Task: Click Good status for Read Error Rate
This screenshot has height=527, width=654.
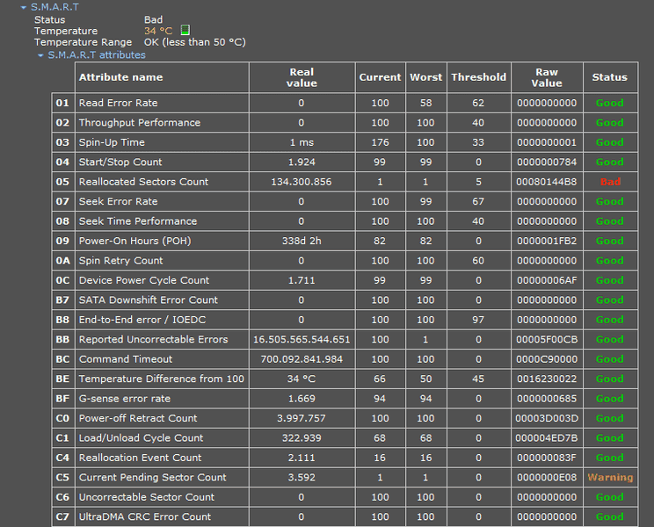Action: point(609,103)
